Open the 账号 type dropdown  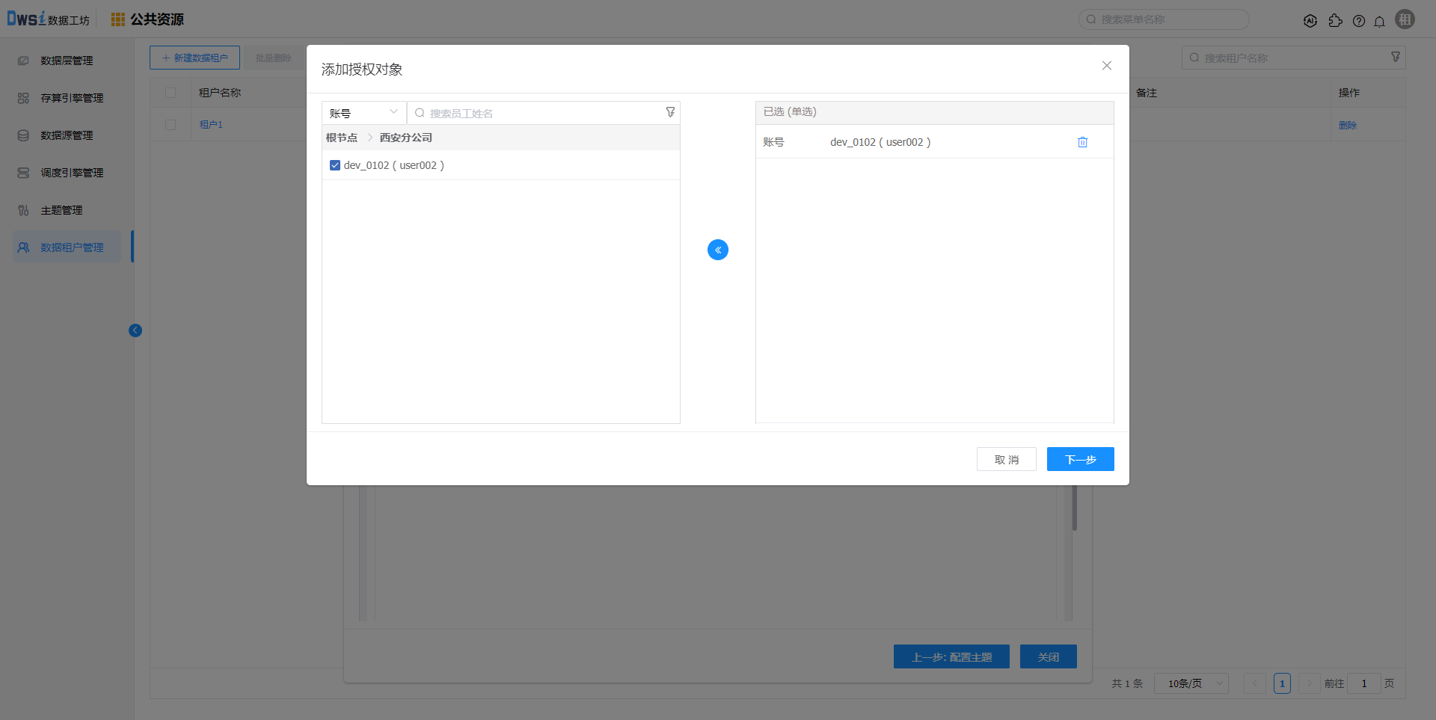tap(363, 113)
